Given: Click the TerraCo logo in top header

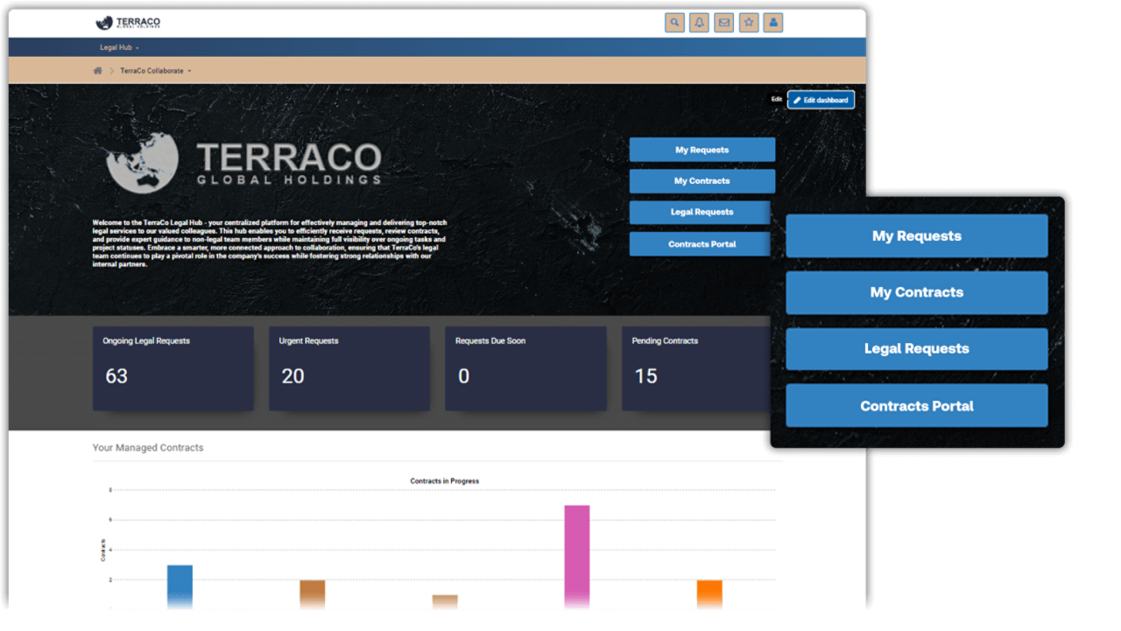Looking at the screenshot, I should pyautogui.click(x=128, y=23).
